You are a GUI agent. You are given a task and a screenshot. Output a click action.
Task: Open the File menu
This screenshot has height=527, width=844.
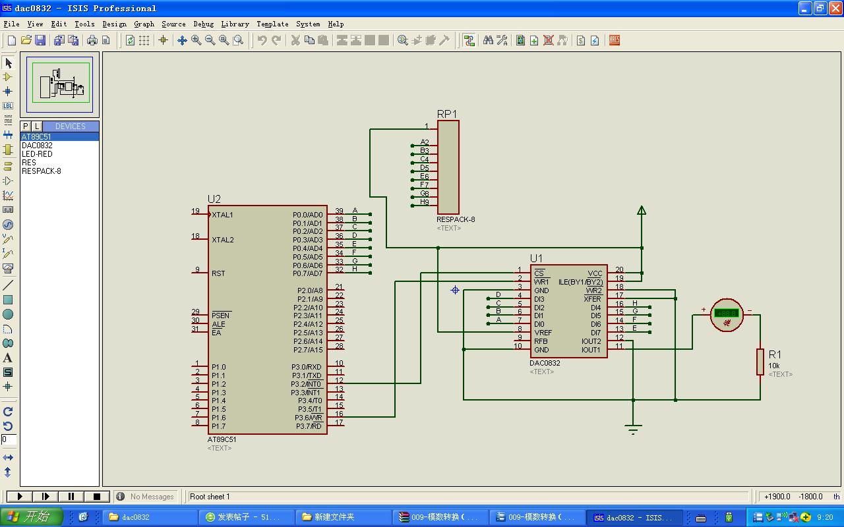click(11, 24)
